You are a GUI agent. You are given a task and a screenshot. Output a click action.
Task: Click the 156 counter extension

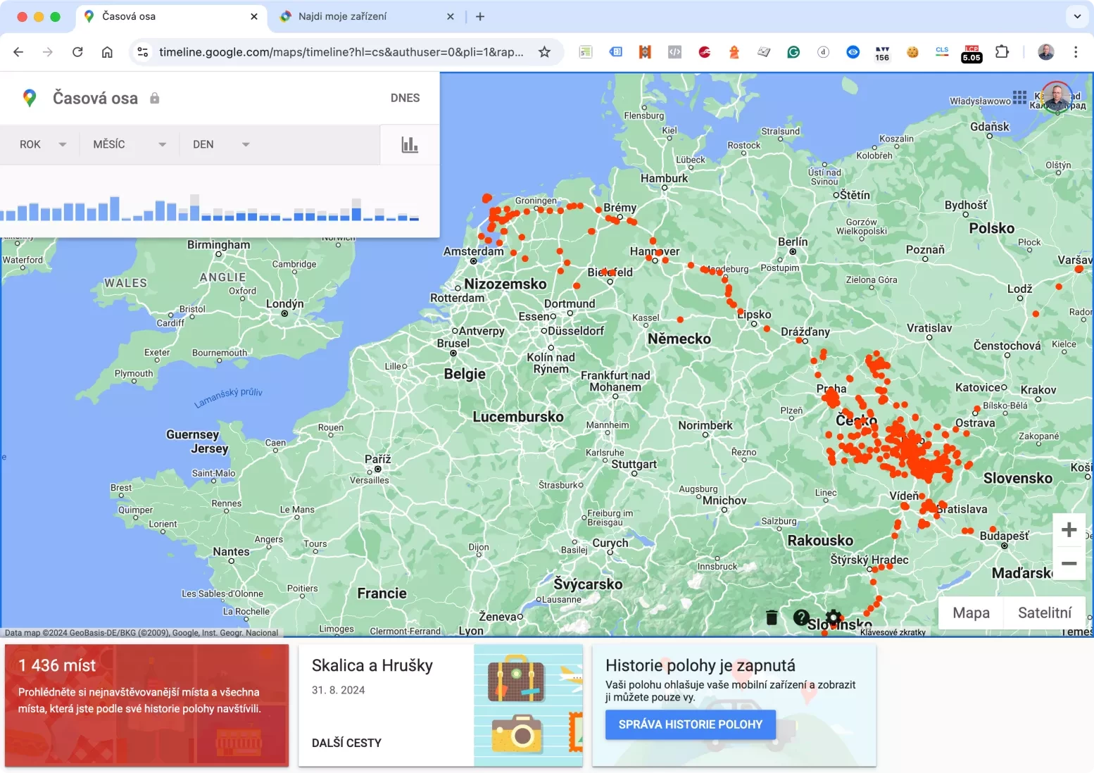(x=882, y=54)
